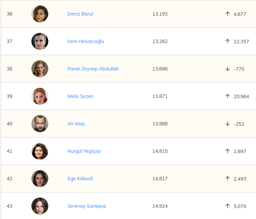Open İrem Helvacıoğlu's profile link
Viewport: 256px width, 219px height.
click(x=86, y=41)
